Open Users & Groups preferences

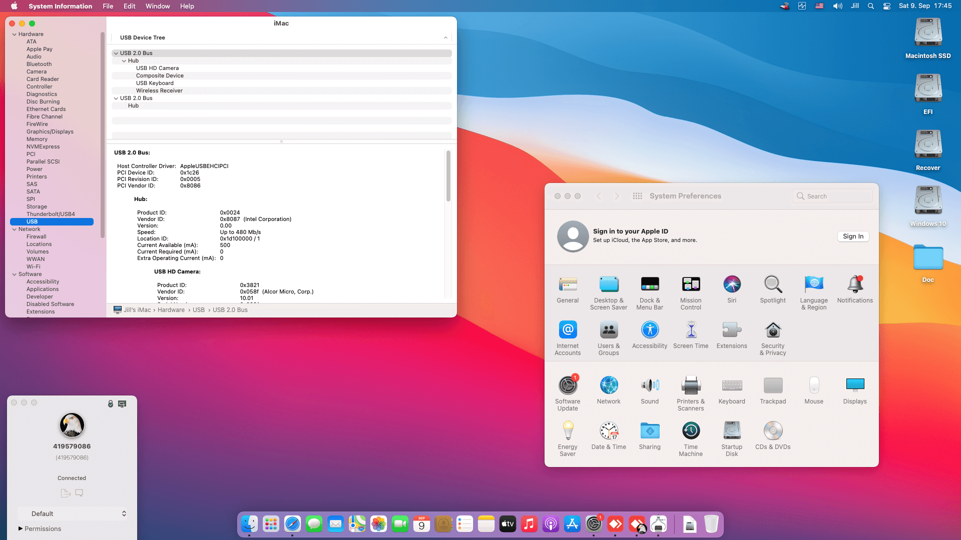click(x=609, y=338)
